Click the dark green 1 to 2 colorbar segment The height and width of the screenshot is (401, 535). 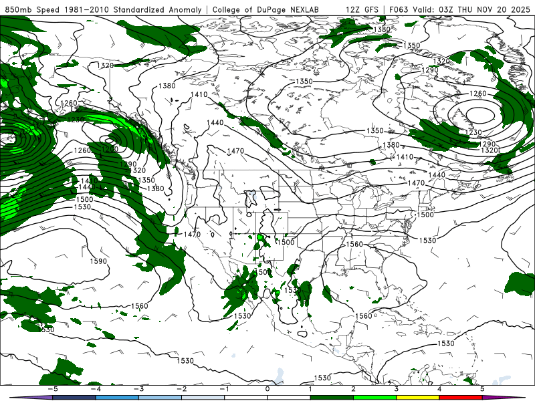(x=332, y=398)
